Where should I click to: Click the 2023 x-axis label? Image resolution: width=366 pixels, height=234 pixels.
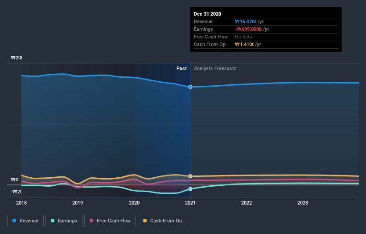coord(303,203)
